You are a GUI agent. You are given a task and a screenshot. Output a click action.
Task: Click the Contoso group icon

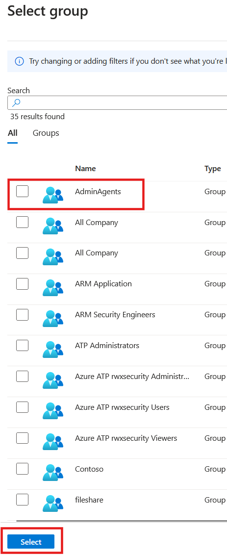click(53, 472)
